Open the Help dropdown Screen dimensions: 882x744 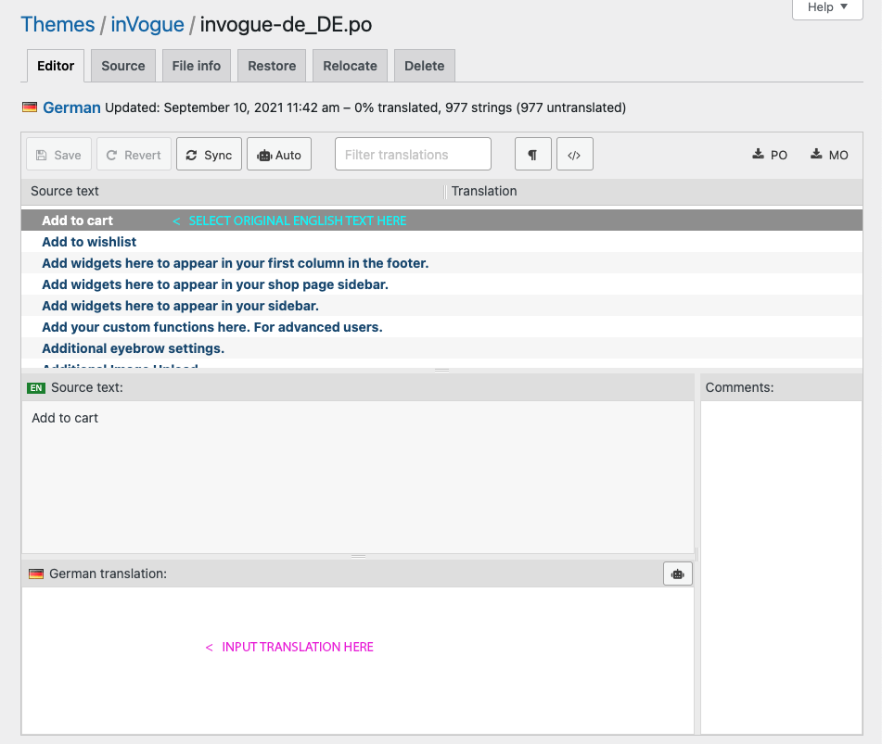point(827,7)
